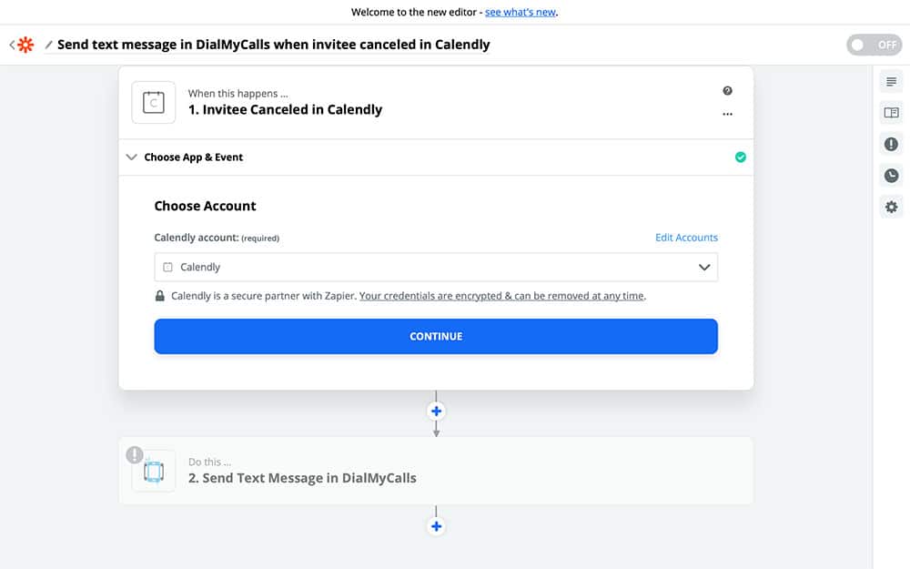Click the Calendly trigger app icon
The image size is (910, 569).
(153, 102)
